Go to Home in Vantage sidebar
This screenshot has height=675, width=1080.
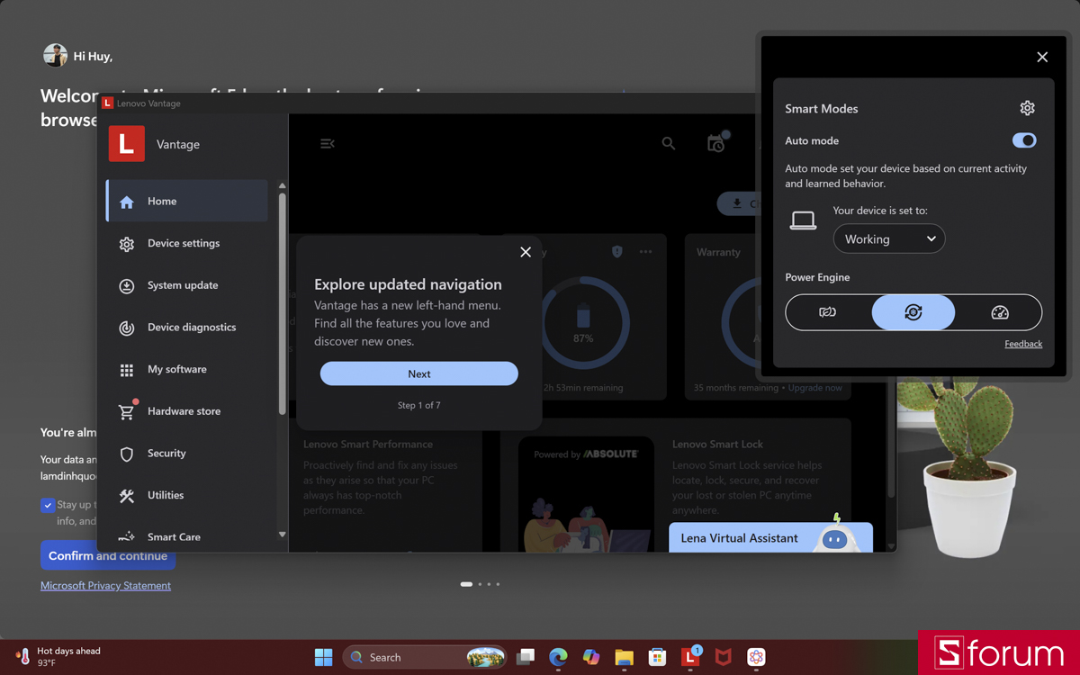coord(187,201)
